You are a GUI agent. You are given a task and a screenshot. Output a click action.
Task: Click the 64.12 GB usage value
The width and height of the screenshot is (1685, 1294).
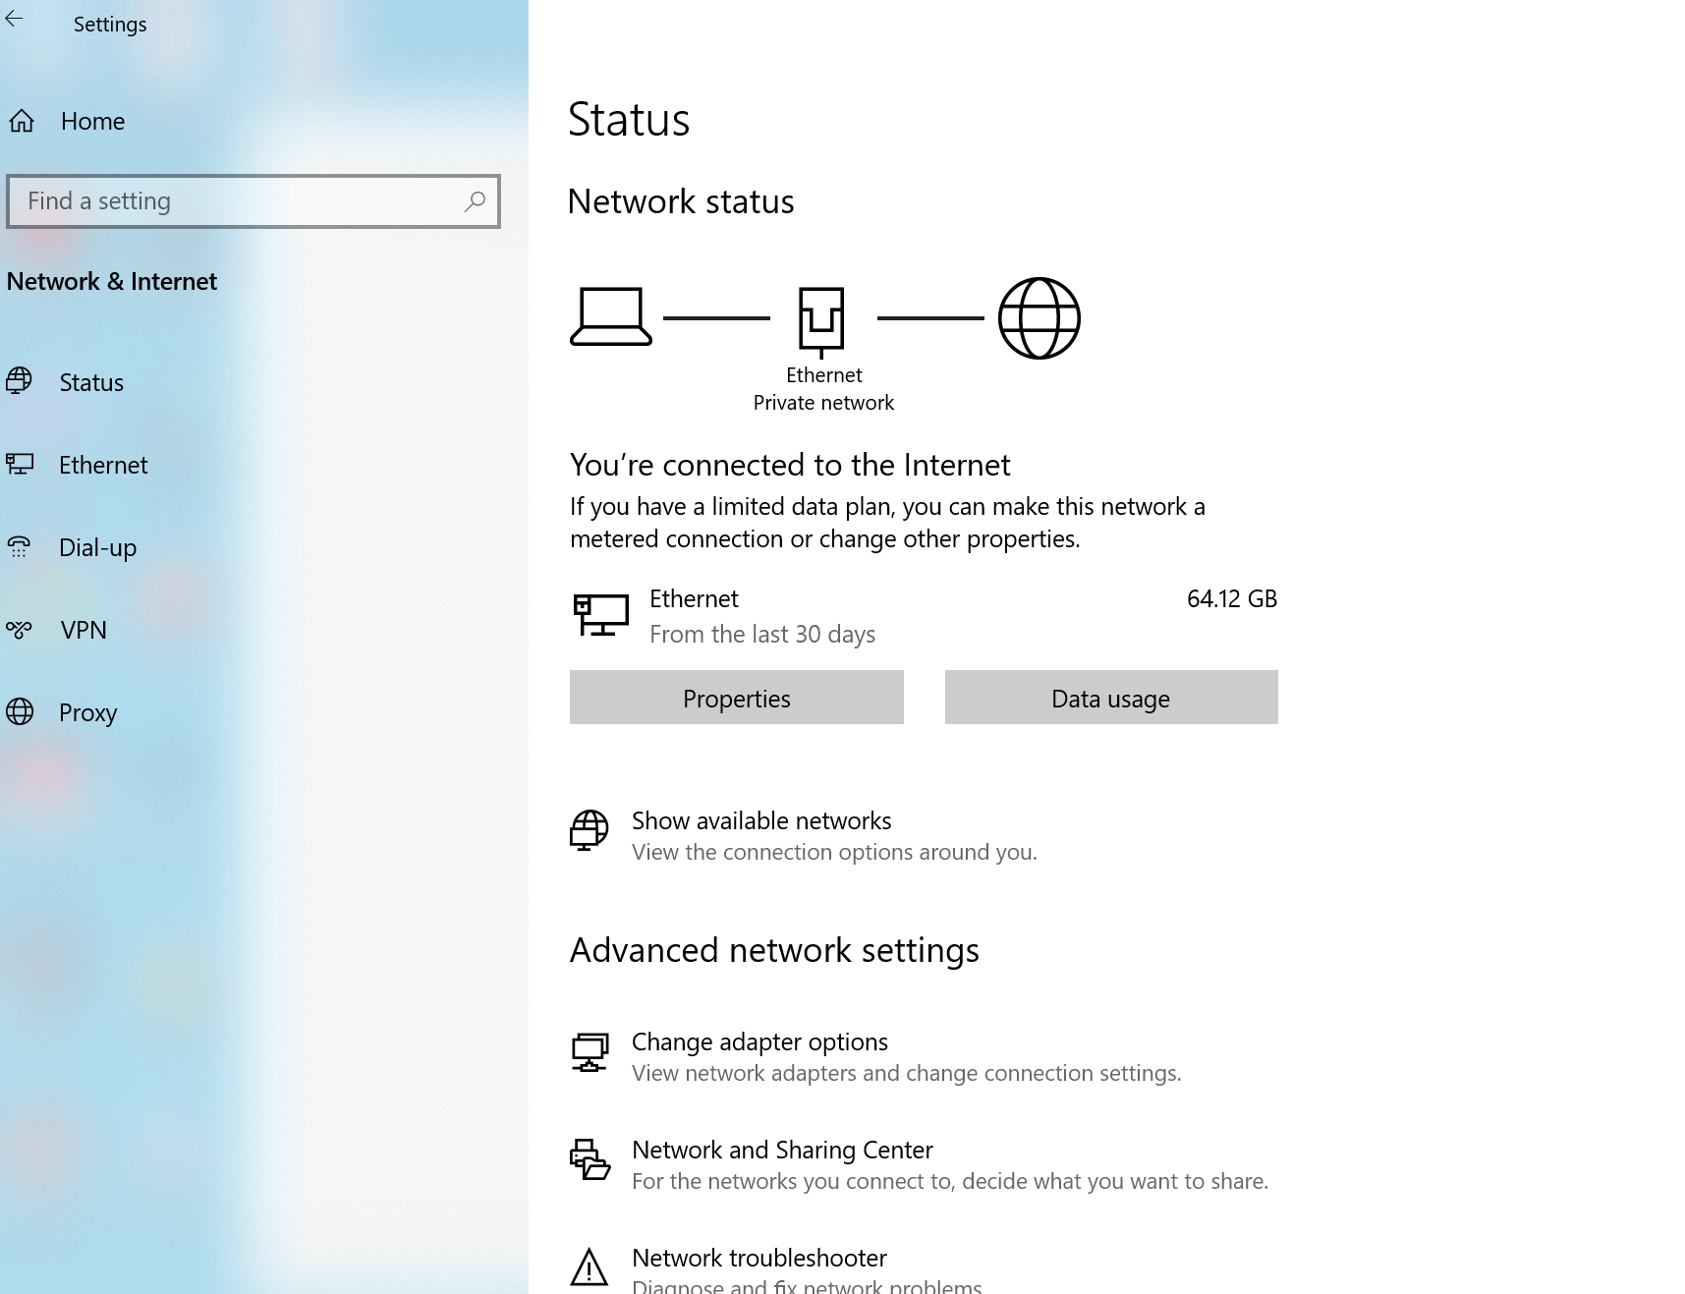(1232, 598)
